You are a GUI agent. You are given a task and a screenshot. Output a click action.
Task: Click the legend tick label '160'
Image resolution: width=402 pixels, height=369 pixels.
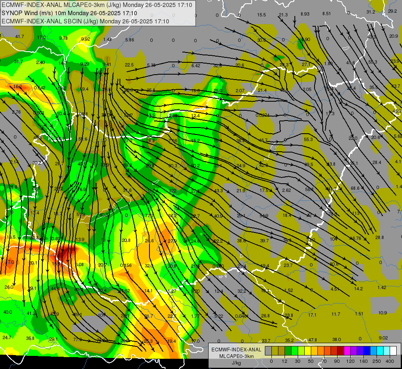tap(363, 361)
